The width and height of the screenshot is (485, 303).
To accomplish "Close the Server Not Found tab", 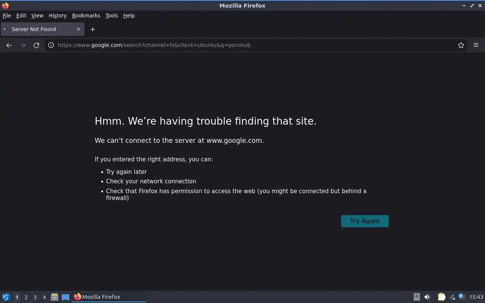I will (78, 29).
